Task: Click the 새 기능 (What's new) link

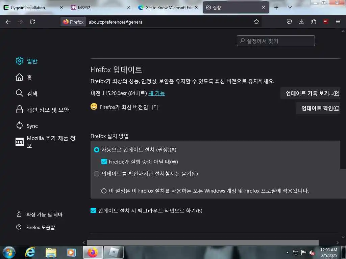Action: click(156, 93)
